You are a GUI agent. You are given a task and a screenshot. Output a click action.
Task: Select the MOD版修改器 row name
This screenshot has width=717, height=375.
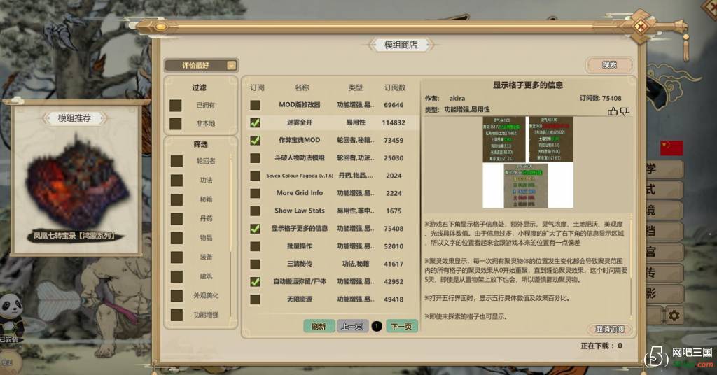click(300, 105)
